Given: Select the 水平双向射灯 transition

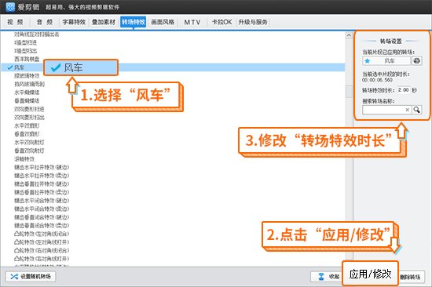Looking at the screenshot, I should coord(29,142).
